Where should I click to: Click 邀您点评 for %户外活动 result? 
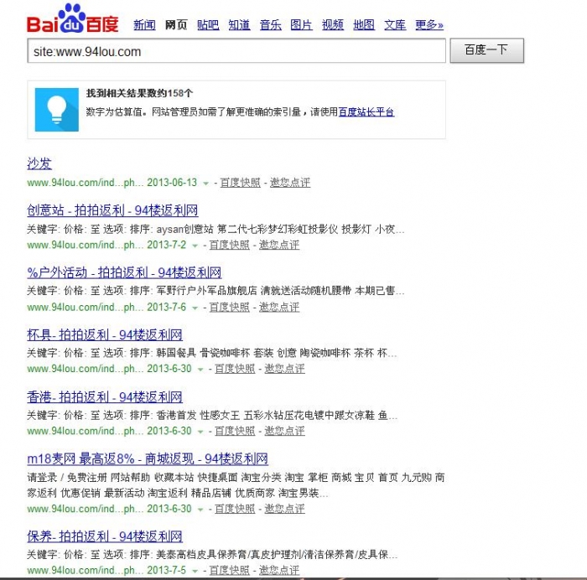pos(279,308)
